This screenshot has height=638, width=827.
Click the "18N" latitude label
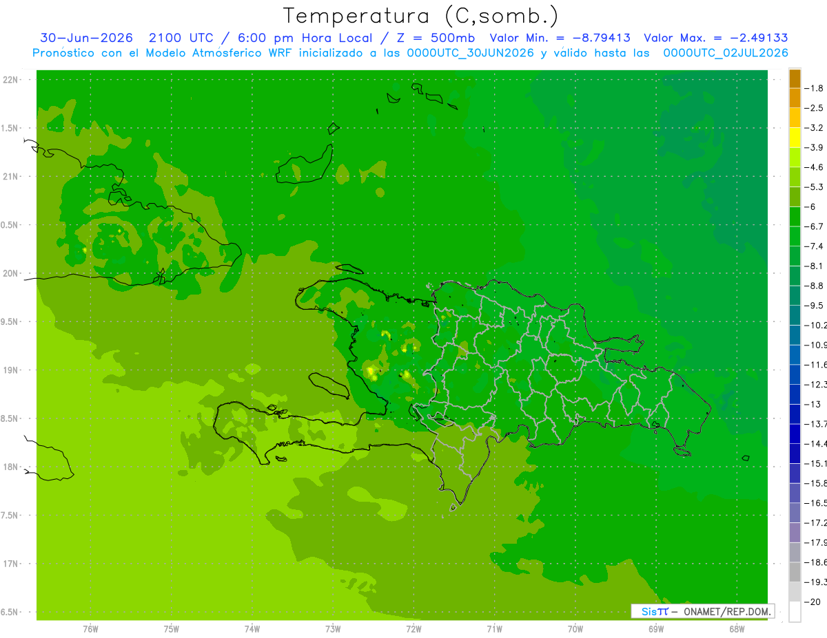tap(12, 467)
